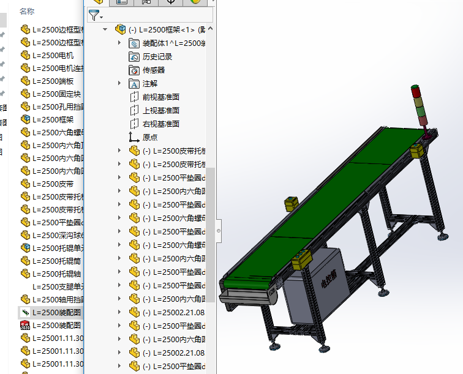Select the L=2500轴用挡圈 part file

pos(52,299)
